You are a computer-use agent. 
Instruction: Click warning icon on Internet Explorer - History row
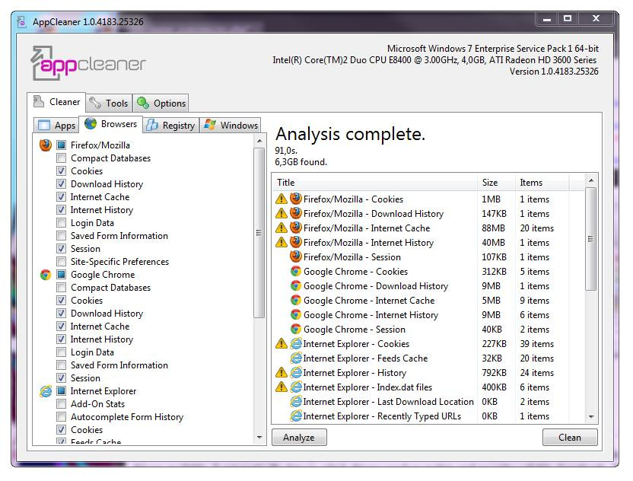coord(282,373)
